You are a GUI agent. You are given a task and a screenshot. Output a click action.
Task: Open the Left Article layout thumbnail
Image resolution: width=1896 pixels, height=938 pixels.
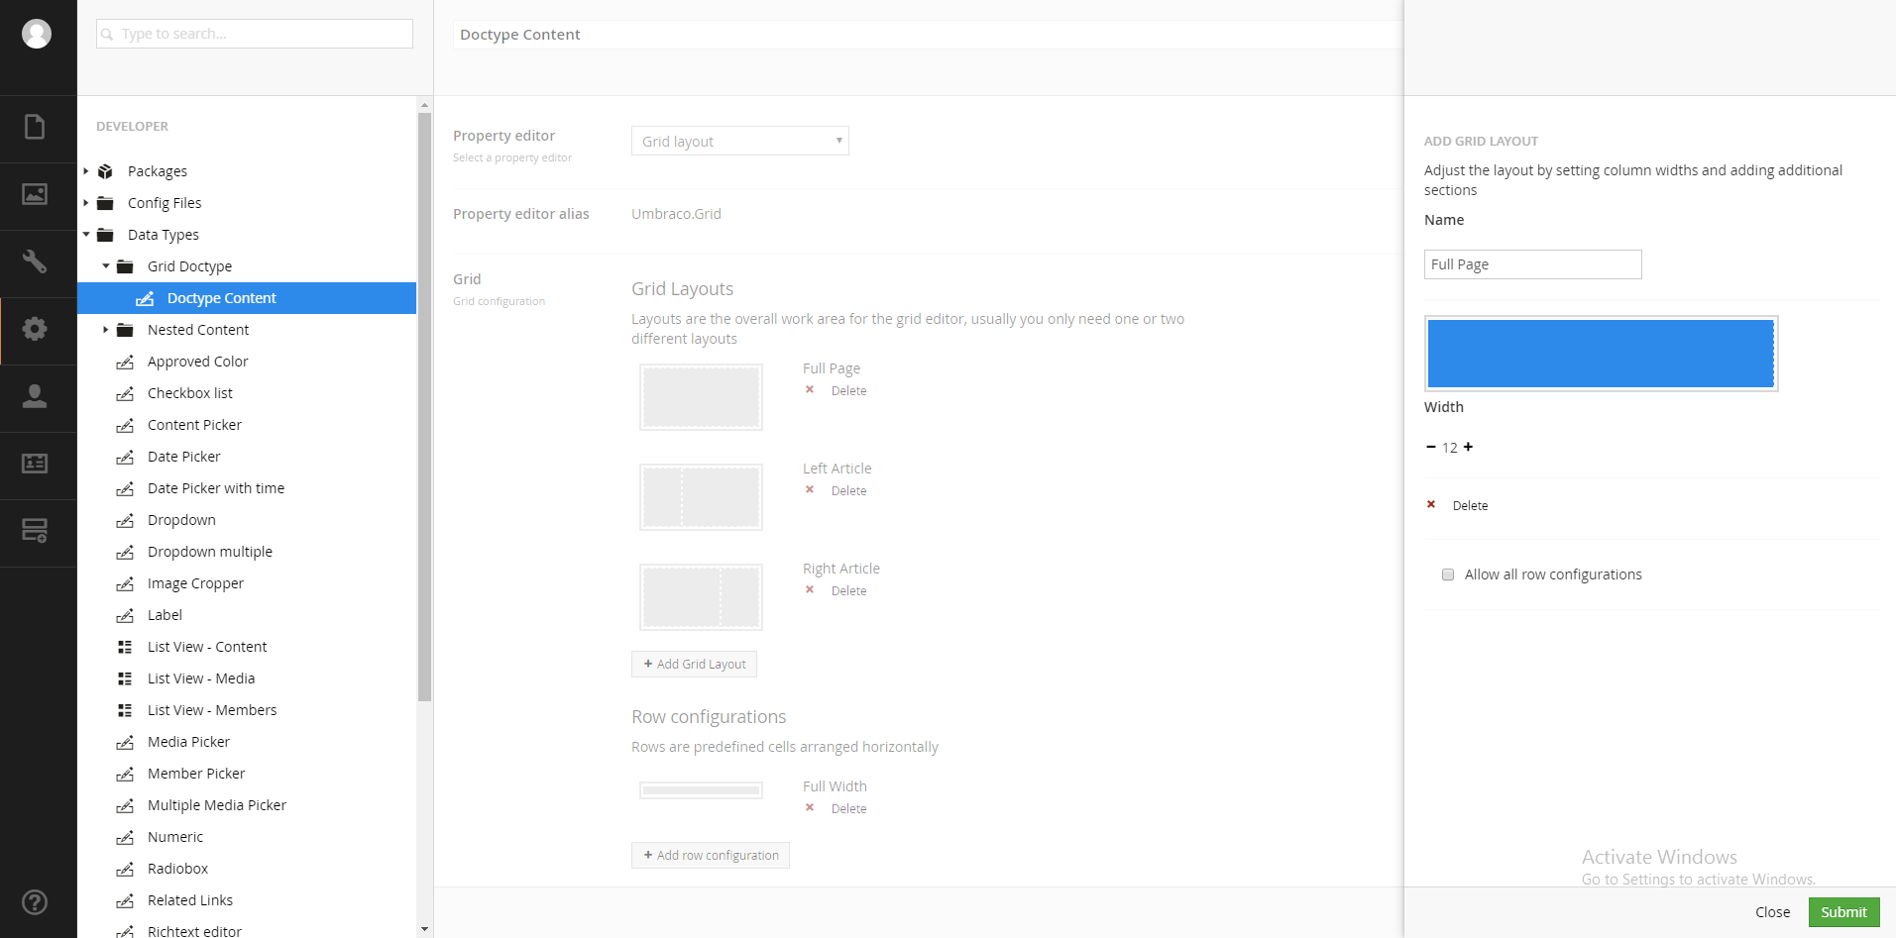point(701,497)
